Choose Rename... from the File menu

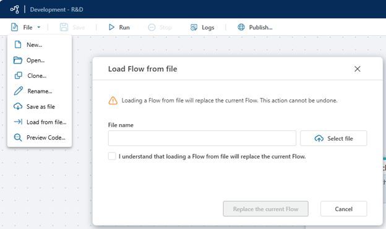pyautogui.click(x=40, y=91)
